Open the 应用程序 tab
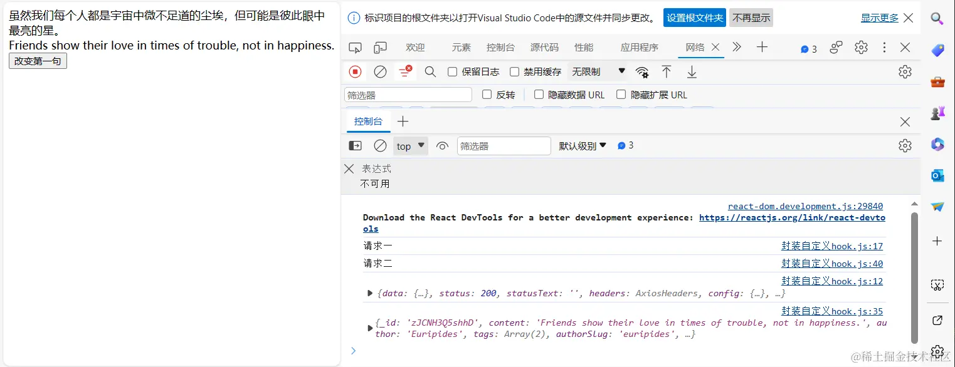 [x=640, y=48]
